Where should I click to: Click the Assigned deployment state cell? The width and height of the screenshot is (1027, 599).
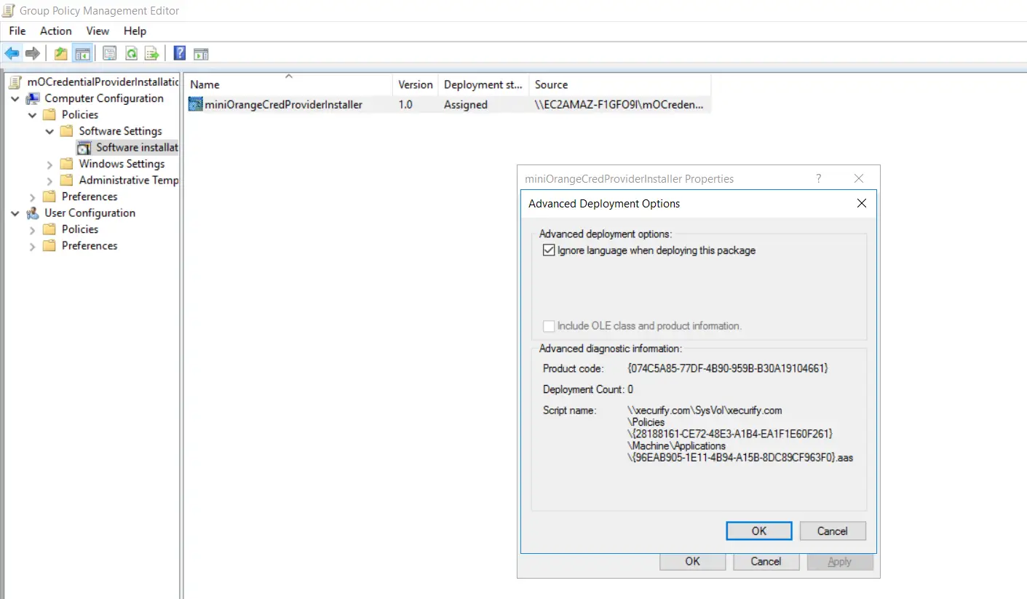coord(466,105)
